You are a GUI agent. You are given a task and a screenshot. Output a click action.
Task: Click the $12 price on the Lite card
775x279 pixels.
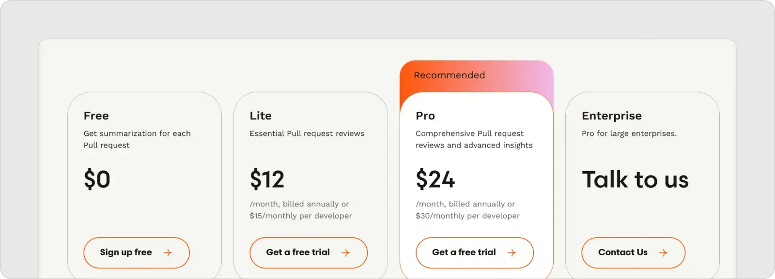267,179
